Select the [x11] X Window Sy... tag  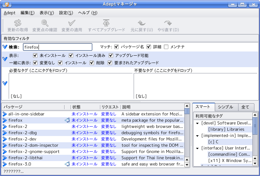click(230, 161)
